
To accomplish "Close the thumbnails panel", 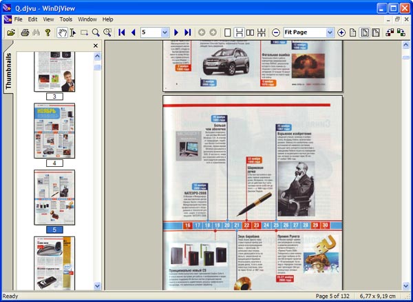I will pyautogui.click(x=96, y=46).
